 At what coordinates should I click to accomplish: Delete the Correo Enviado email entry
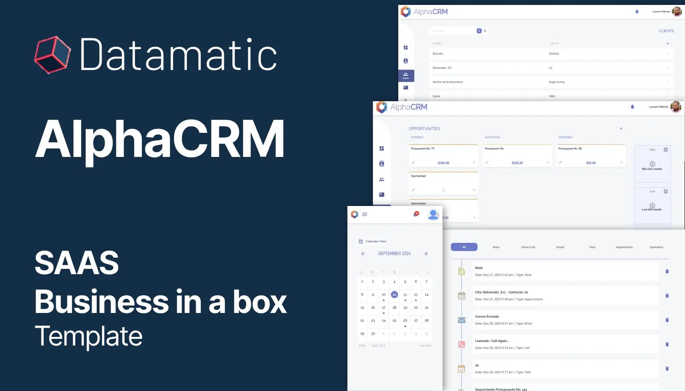[x=667, y=320]
